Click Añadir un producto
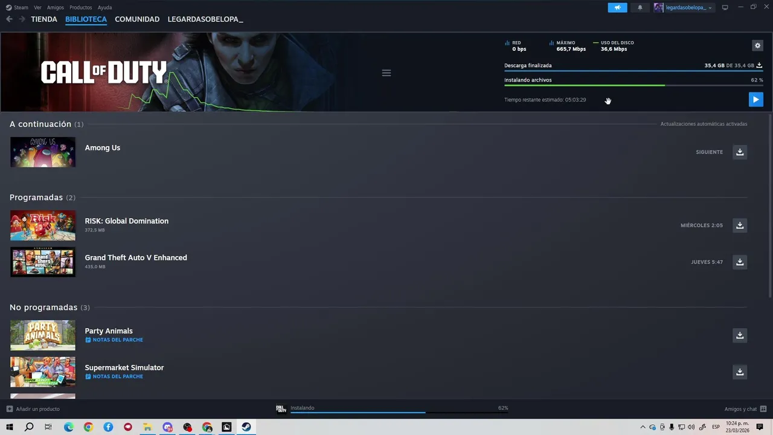 tap(33, 409)
